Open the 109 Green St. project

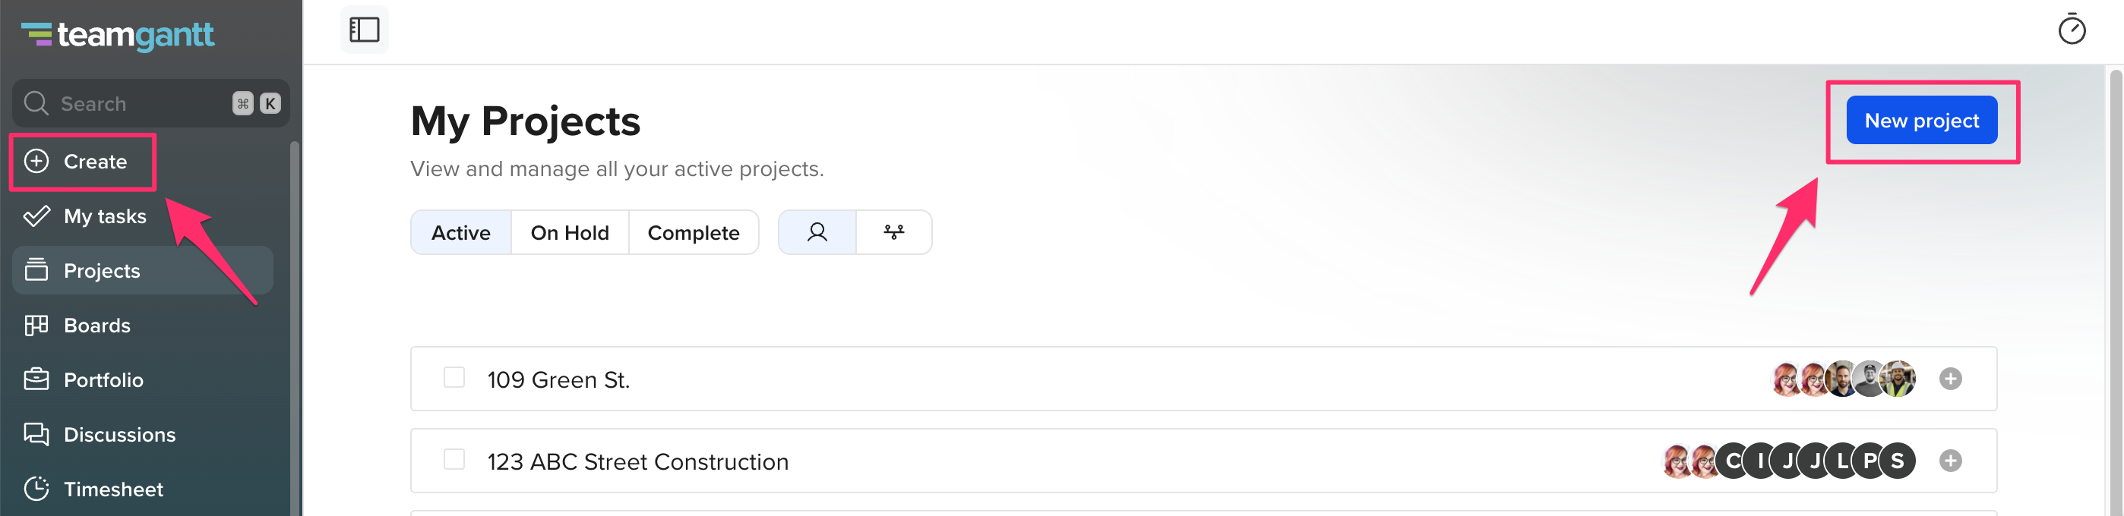click(558, 379)
